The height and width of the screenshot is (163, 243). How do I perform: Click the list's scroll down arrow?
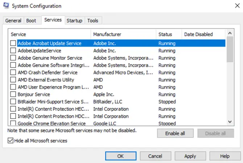point(230,122)
